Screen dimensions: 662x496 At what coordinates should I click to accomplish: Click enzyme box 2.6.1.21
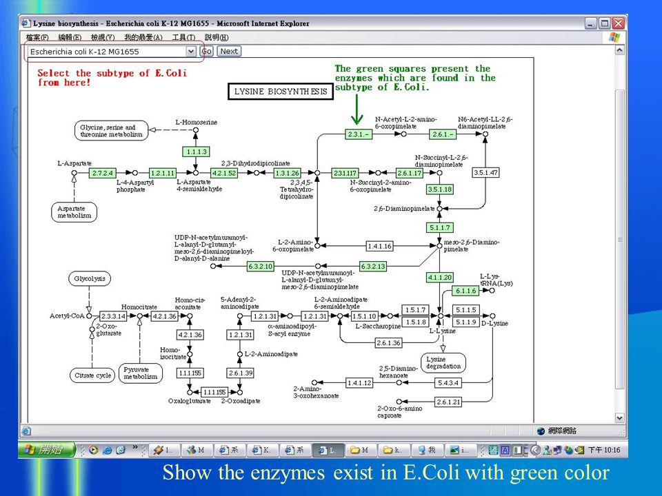[x=448, y=402]
